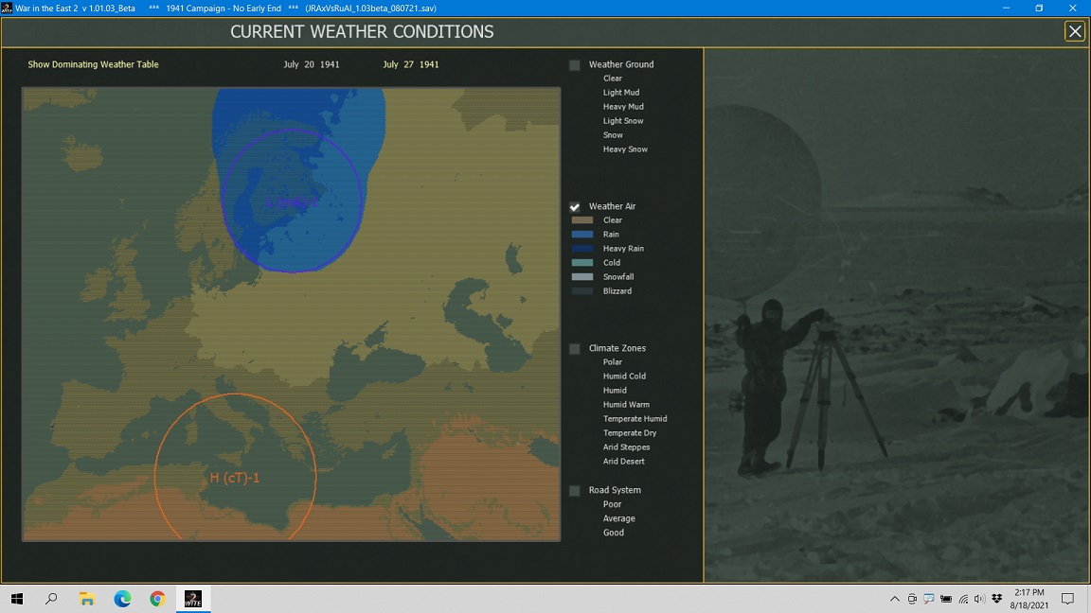
Task: Select the July 20 1941 date
Action: [311, 64]
